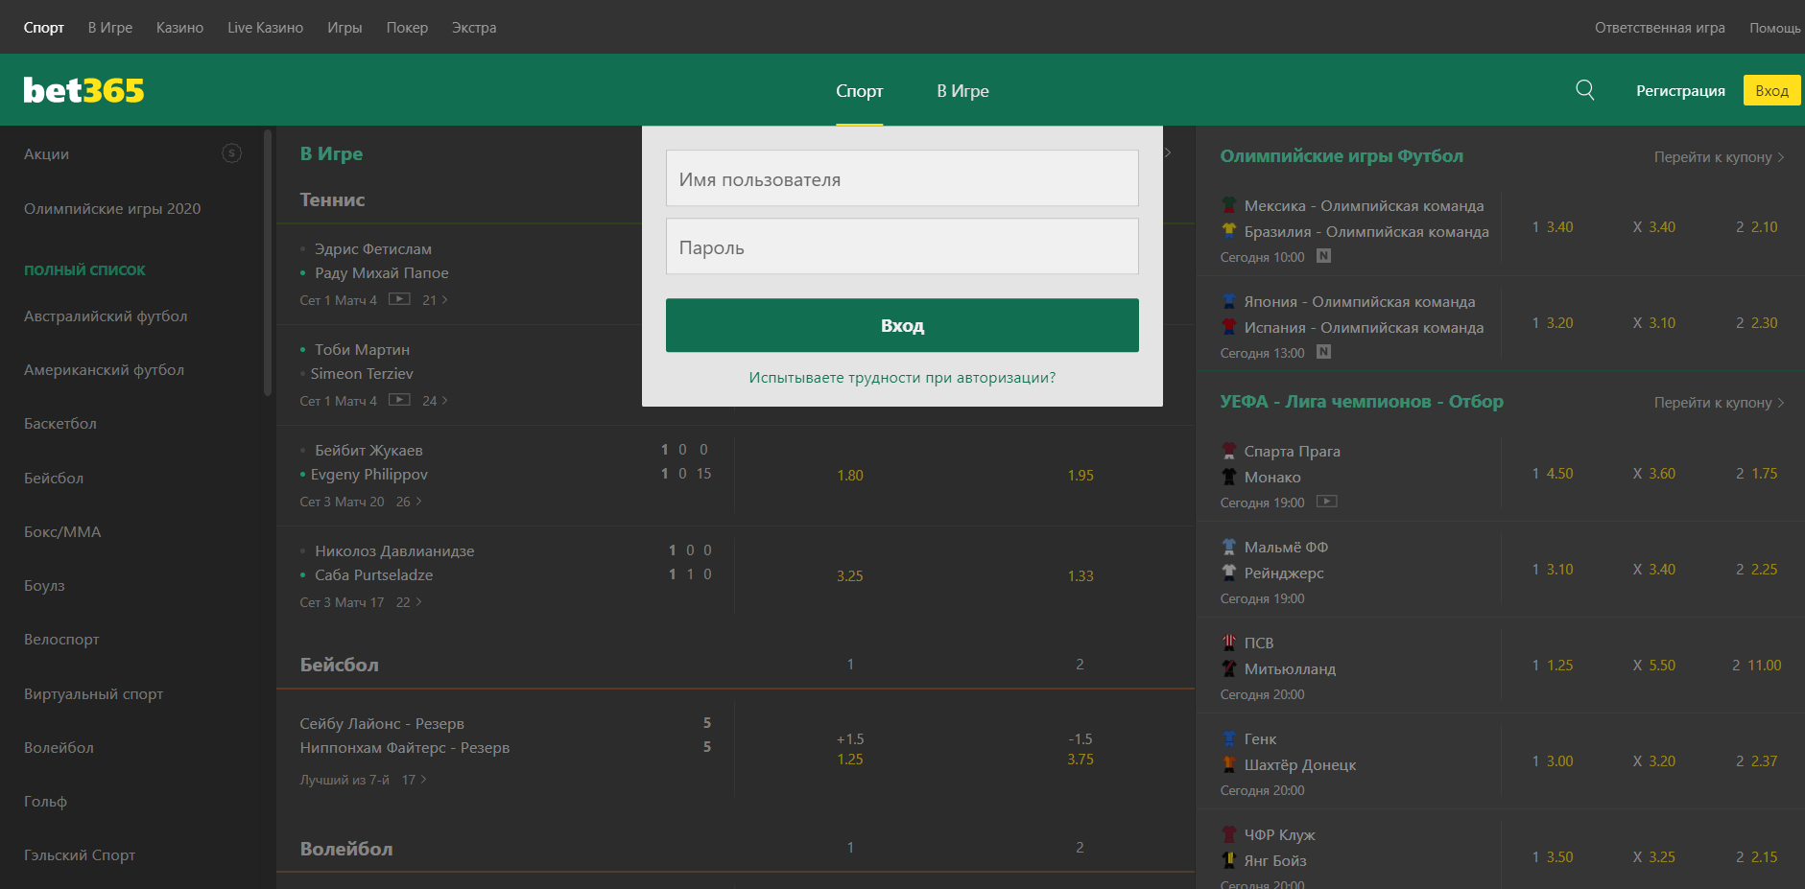The width and height of the screenshot is (1805, 889).
Task: Click the bet365 logo
Action: 83,90
